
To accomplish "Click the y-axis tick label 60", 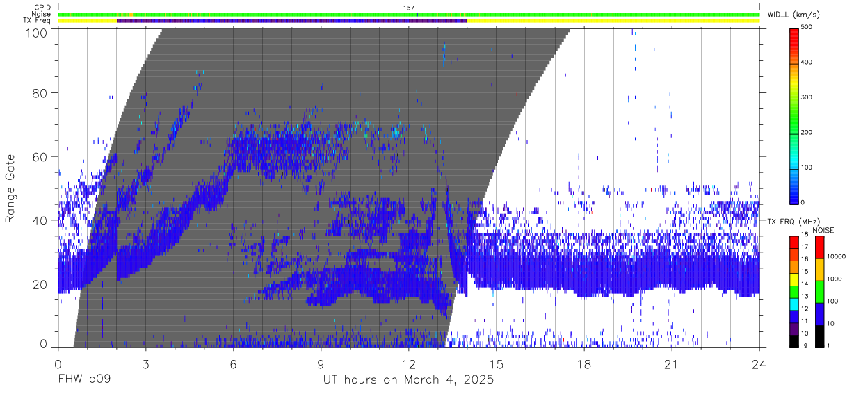I will pyautogui.click(x=40, y=156).
